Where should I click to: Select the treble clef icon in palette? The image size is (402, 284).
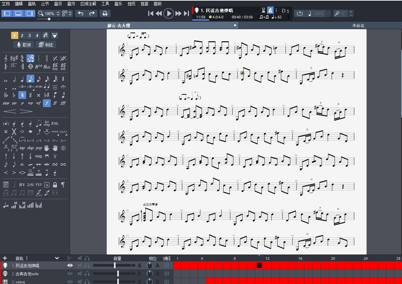(6, 58)
